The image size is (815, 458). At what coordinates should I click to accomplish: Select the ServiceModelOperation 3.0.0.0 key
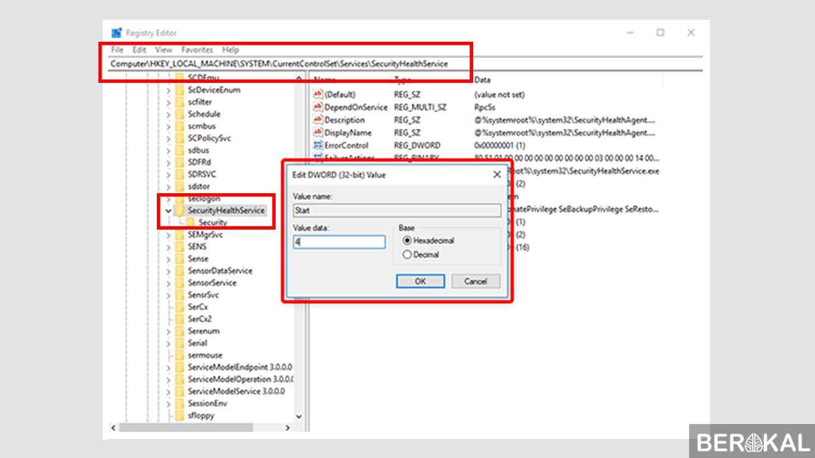click(x=241, y=379)
